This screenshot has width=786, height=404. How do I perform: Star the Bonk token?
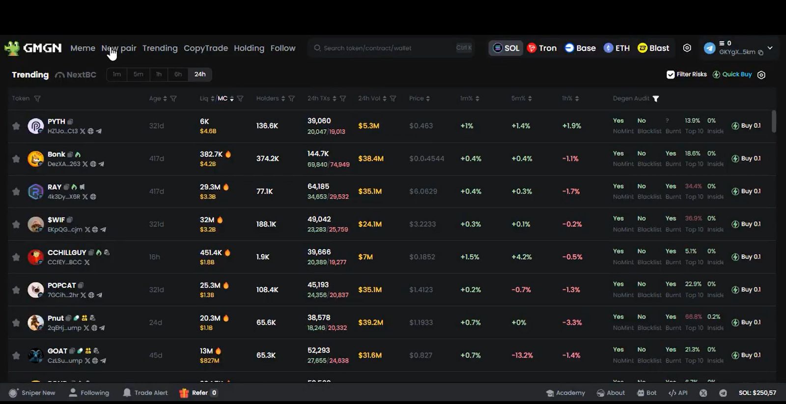pyautogui.click(x=16, y=159)
